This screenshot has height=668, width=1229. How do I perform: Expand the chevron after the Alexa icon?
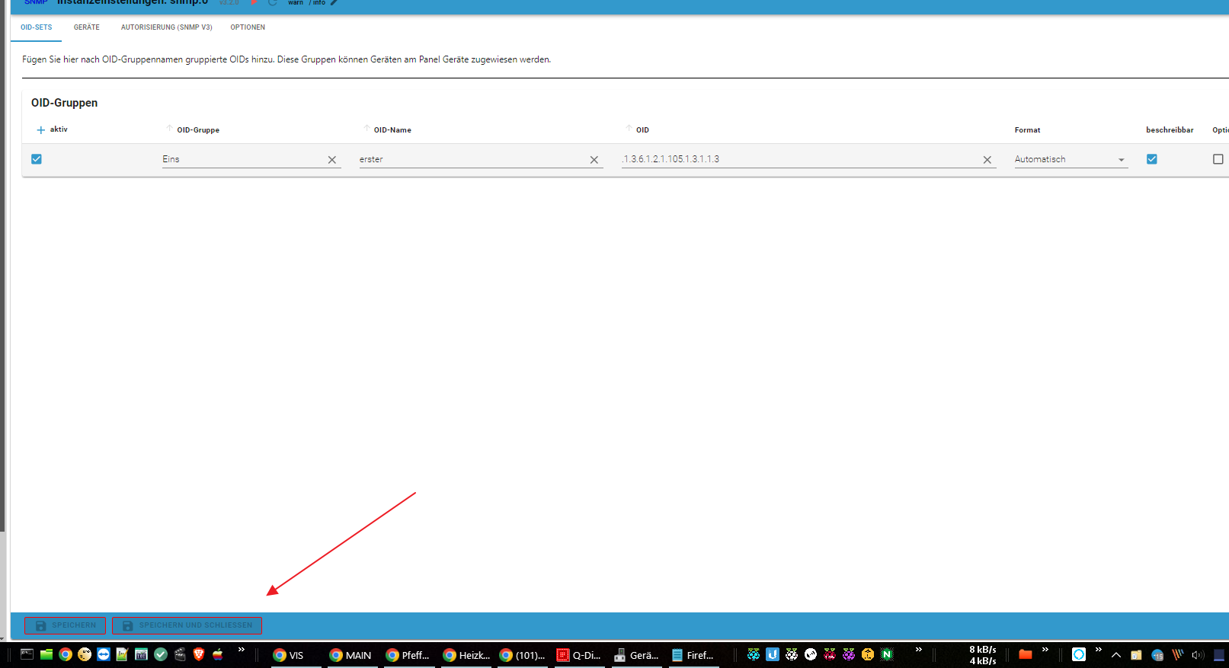coord(1099,650)
